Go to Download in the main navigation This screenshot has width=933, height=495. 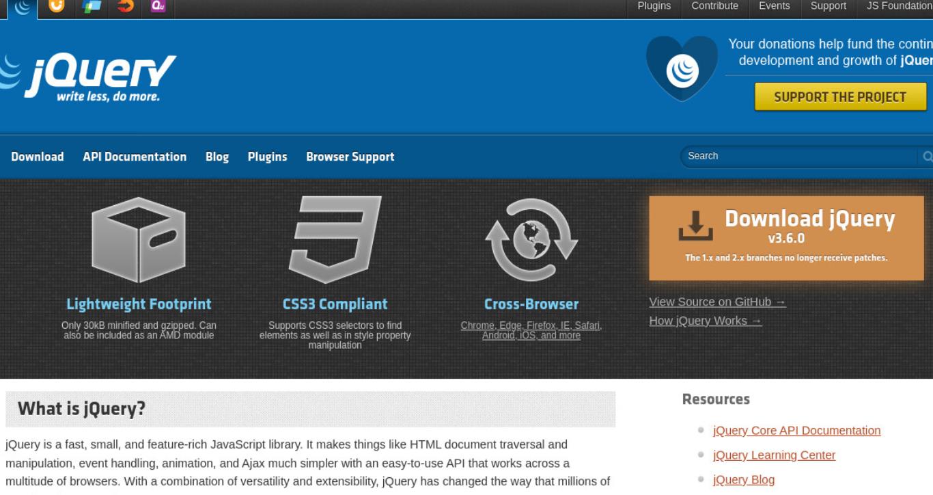pos(38,157)
